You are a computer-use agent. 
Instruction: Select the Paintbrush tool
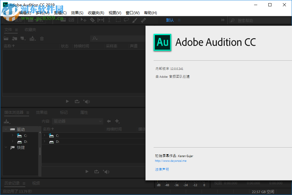(135, 20)
